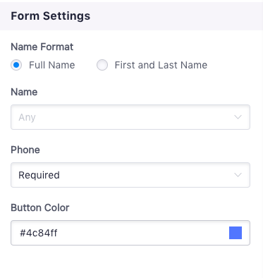Click the blue Button Color swatch
Image resolution: width=263 pixels, height=278 pixels.
click(x=236, y=233)
